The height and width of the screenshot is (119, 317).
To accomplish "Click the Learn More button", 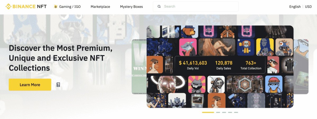I will (30, 85).
